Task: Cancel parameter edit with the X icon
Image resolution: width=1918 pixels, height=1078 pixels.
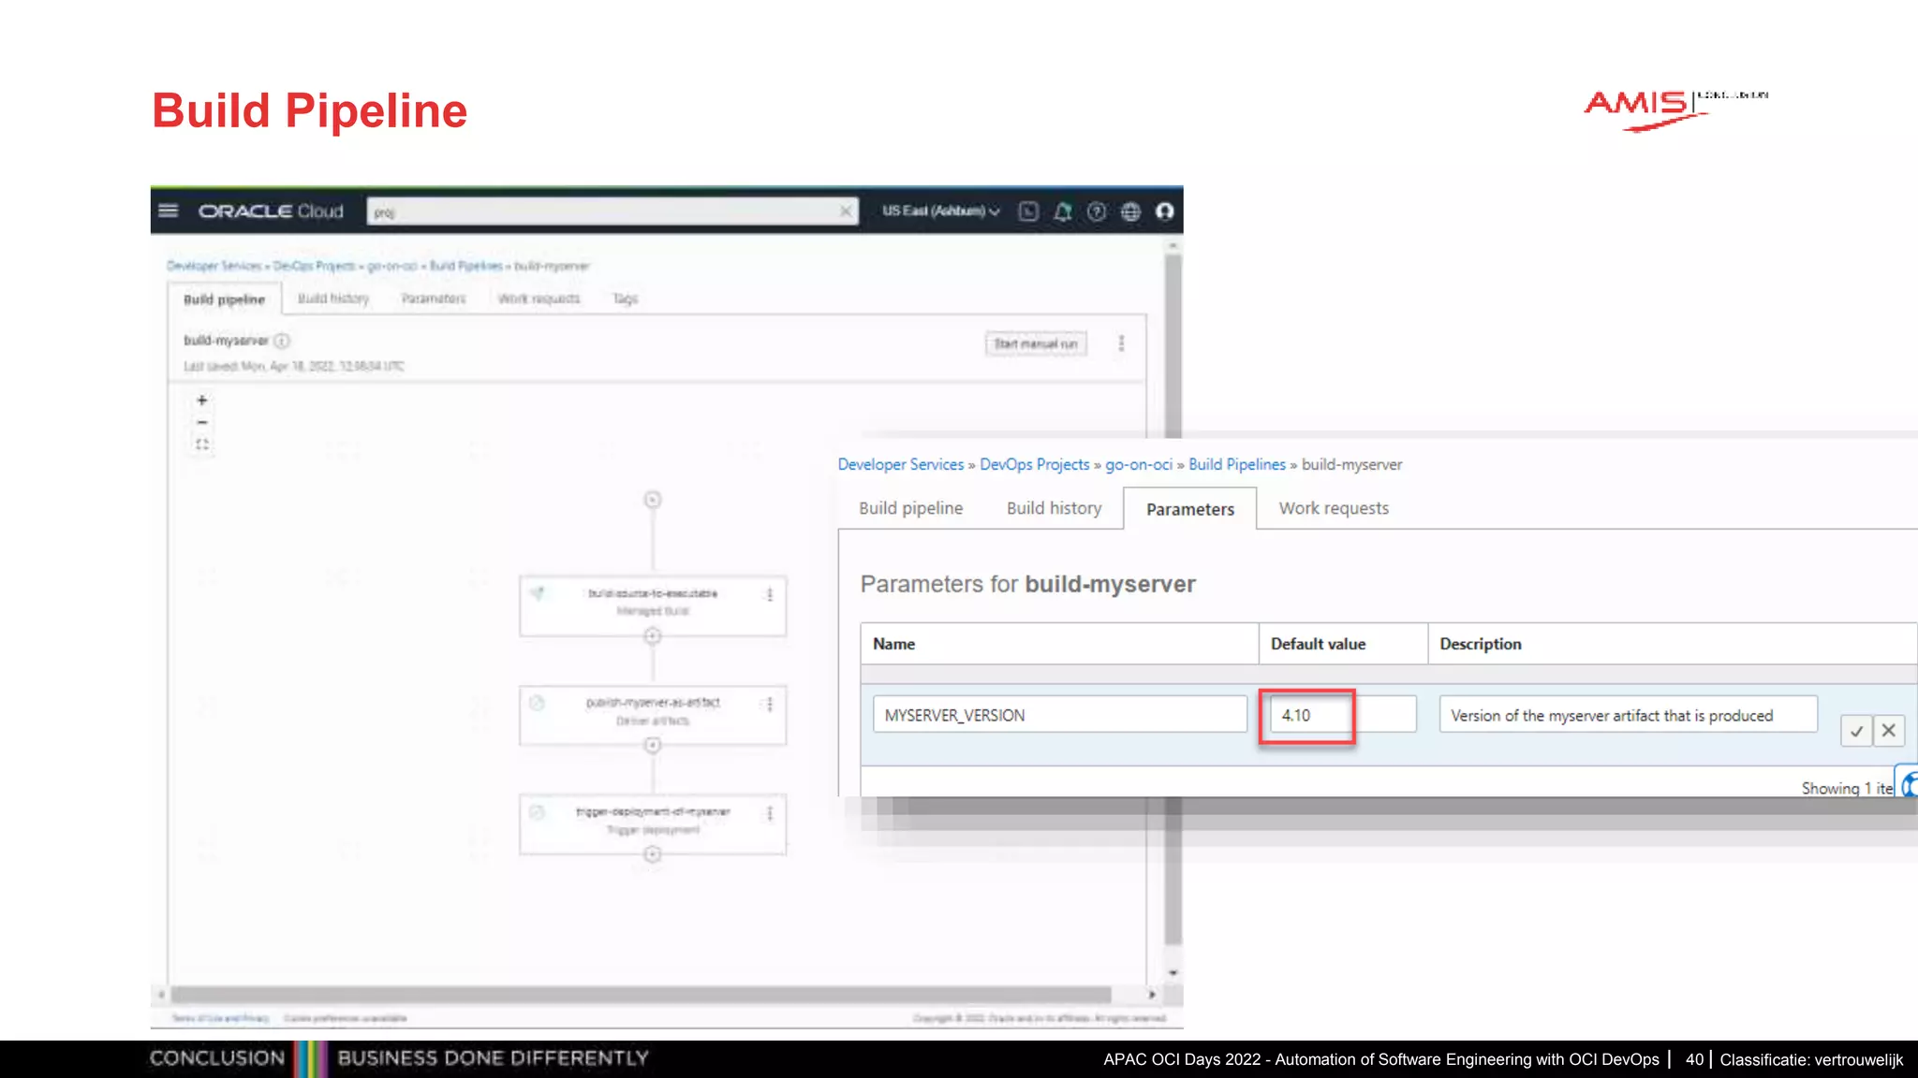Action: tap(1889, 731)
